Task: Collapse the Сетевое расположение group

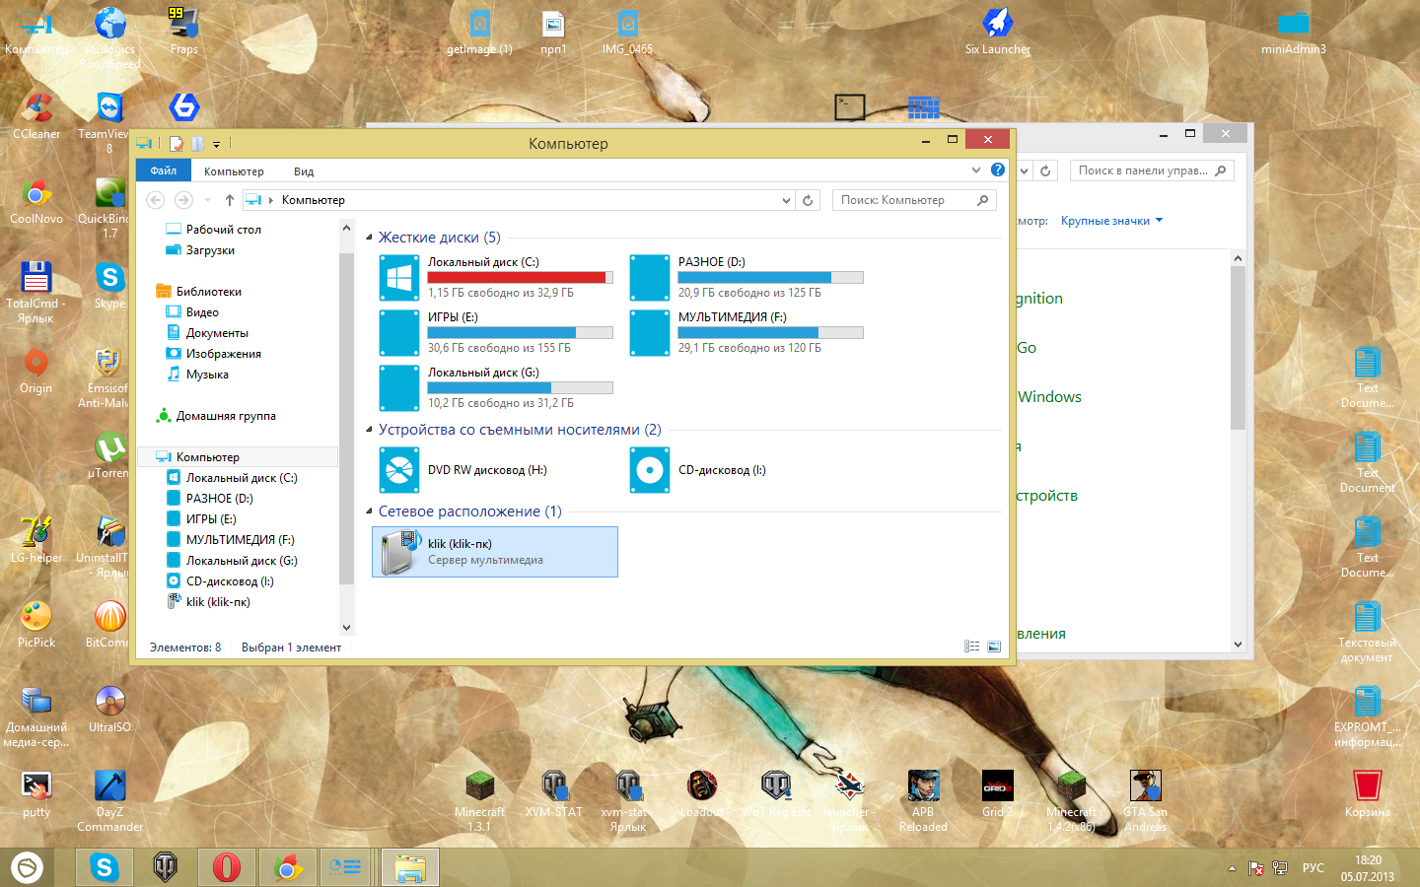Action: click(370, 512)
